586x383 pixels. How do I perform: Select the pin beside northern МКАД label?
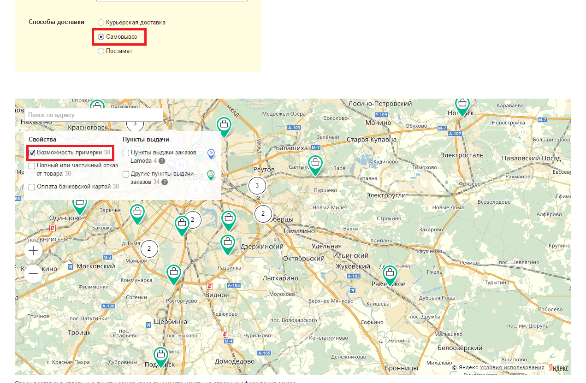224,127
